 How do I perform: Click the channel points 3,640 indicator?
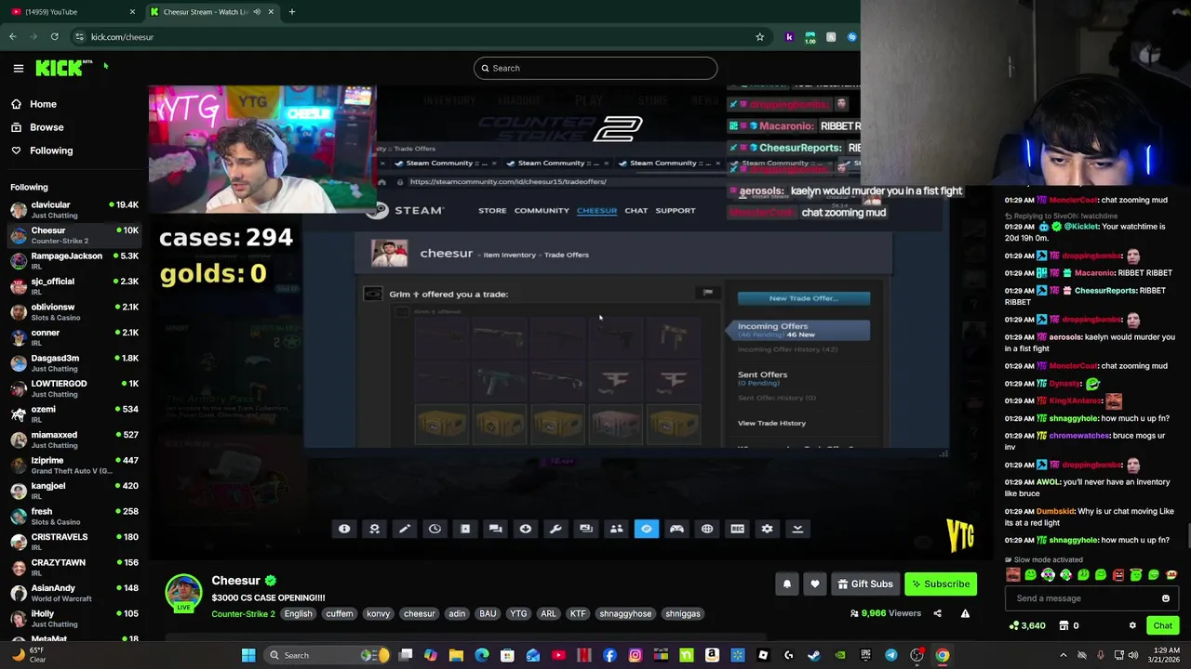coord(1027,625)
